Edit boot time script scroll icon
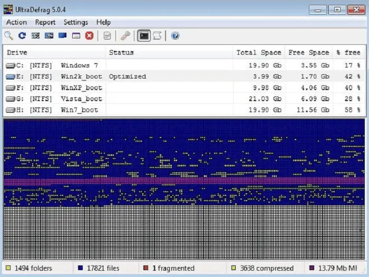The image size is (369, 277). point(157,36)
